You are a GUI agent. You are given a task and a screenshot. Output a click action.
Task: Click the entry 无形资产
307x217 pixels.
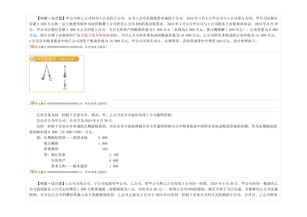[x=58, y=160]
